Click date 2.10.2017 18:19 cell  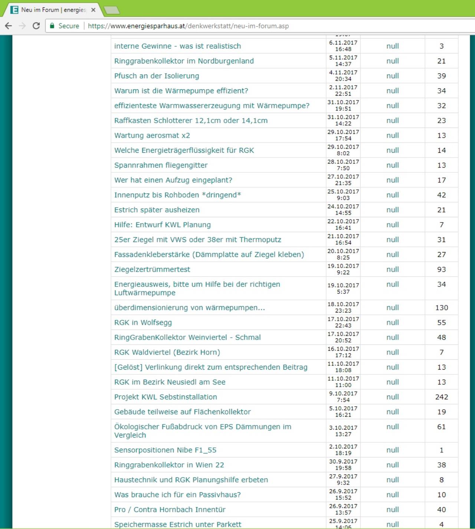pyautogui.click(x=343, y=450)
